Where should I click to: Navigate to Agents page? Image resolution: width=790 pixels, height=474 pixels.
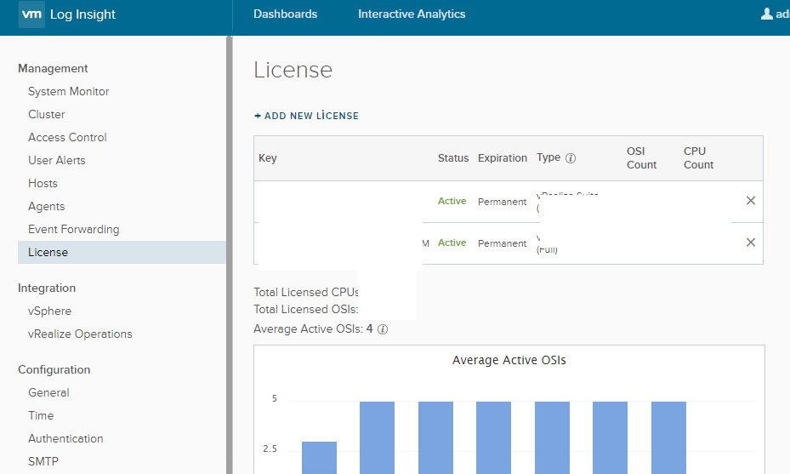[x=46, y=207]
